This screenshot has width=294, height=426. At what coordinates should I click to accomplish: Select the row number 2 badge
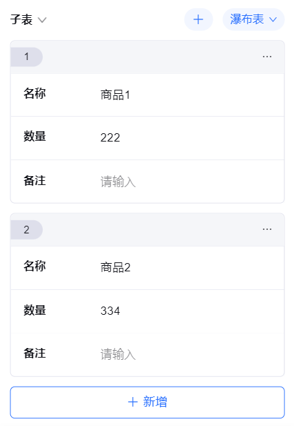26,230
